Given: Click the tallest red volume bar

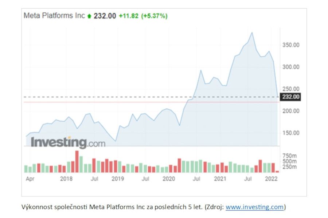Looking at the screenshot, I should pos(77,161).
